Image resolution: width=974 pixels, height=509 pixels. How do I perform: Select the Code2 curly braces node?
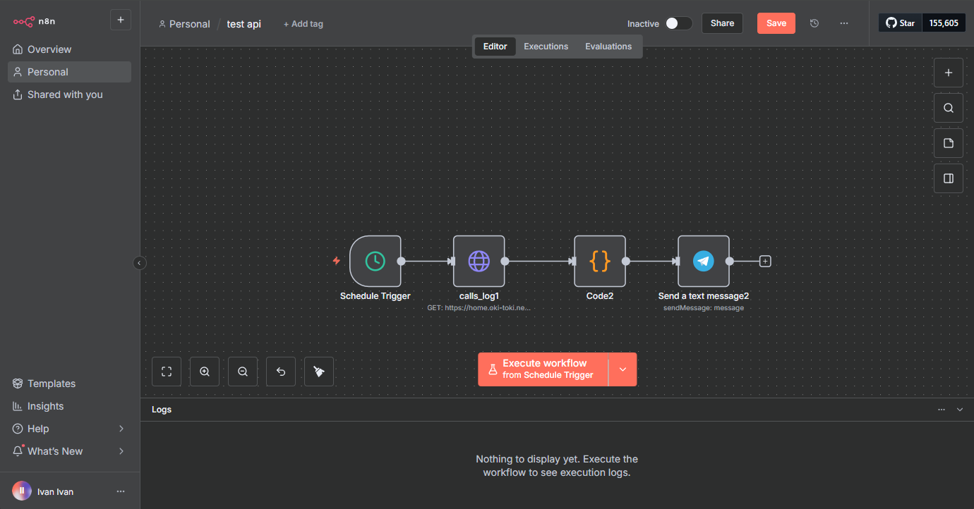tap(599, 261)
